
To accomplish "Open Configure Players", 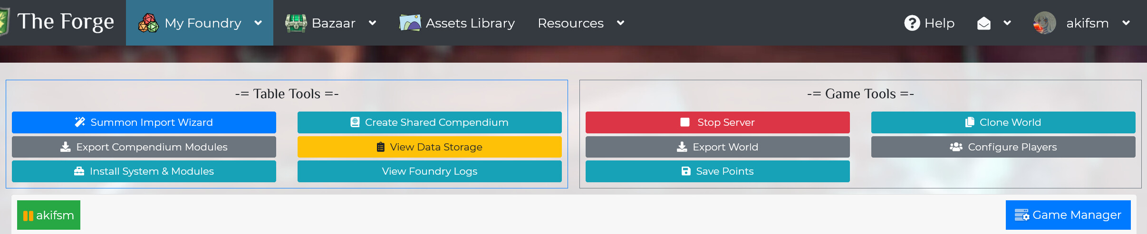I will coord(1003,147).
